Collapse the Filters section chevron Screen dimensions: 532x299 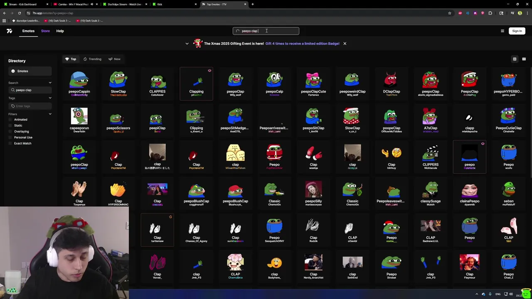tap(50, 114)
